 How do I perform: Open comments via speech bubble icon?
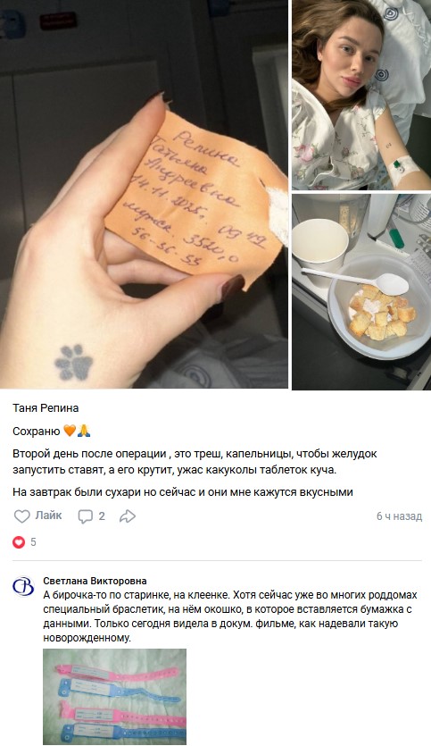(85, 516)
